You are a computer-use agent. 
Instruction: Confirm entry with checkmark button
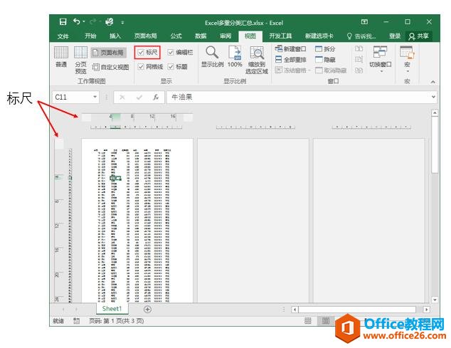click(x=139, y=97)
